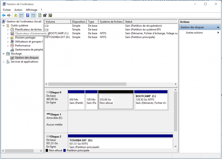Image resolution: width=222 pixels, height=159 pixels.
Task: Expand the Services et applications node
Action: 4,62
